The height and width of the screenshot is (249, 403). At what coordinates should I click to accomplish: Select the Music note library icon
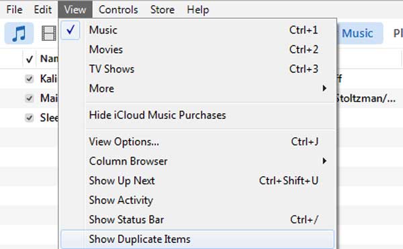tap(19, 33)
